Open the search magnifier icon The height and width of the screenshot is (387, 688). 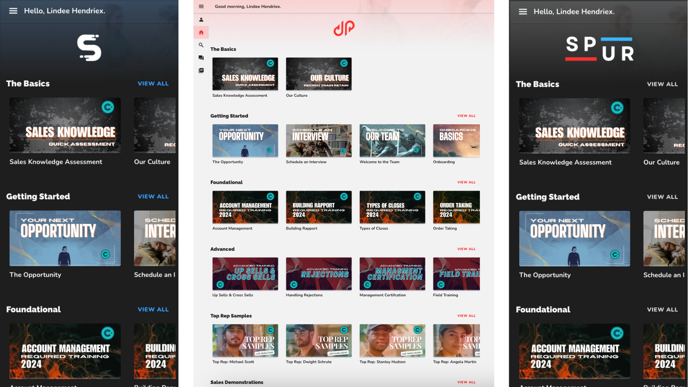click(x=201, y=45)
